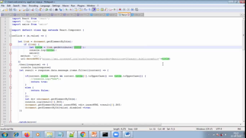Viewport: 246px width, 138px height.
Task: Click the Open file folder icon in toolbar
Action: 7,10
